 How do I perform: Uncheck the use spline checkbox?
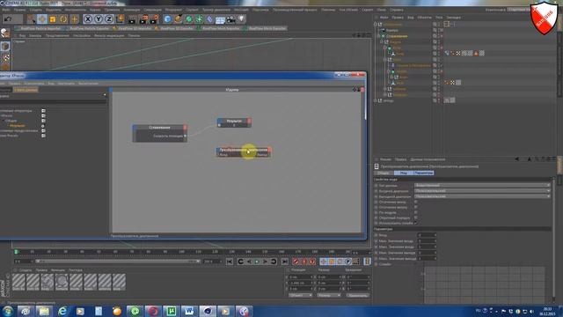pyautogui.click(x=416, y=223)
